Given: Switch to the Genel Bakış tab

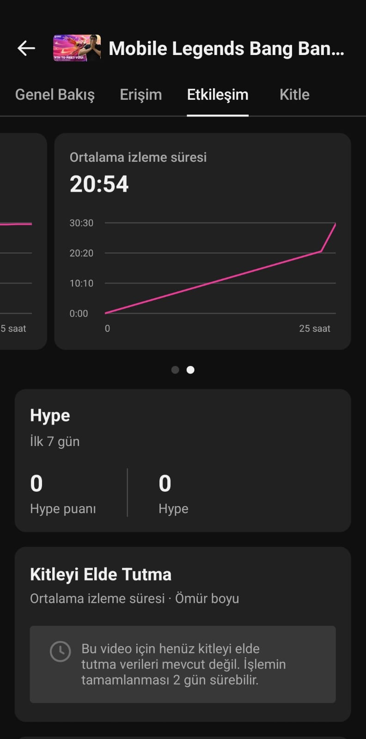Looking at the screenshot, I should click(55, 95).
